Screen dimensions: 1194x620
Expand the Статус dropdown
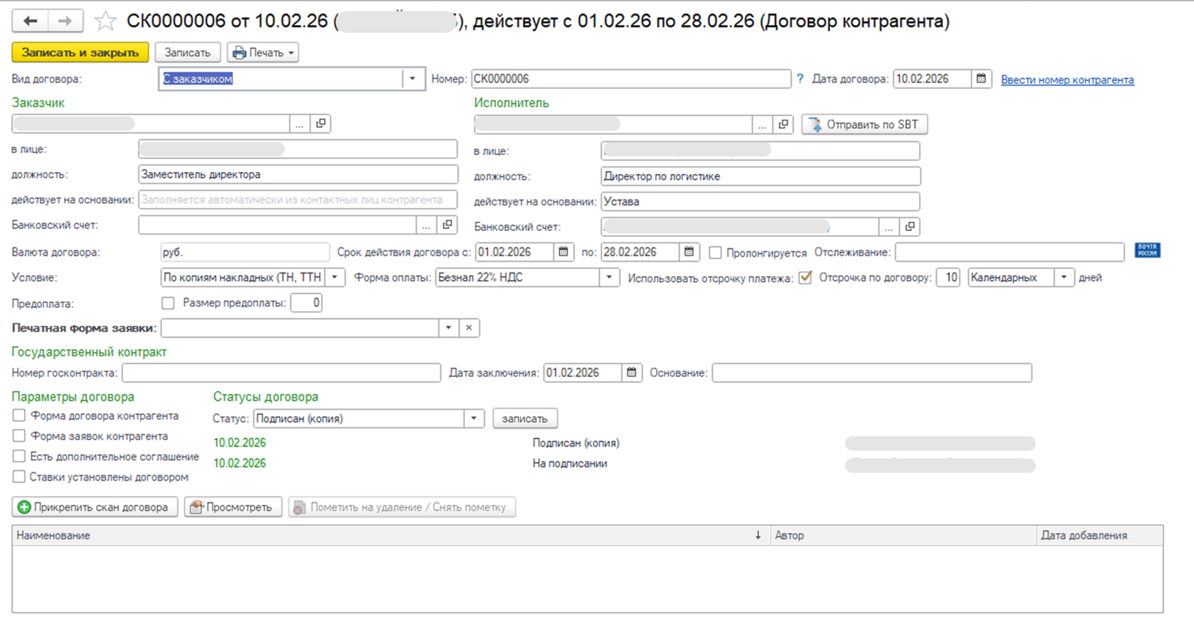tap(474, 418)
